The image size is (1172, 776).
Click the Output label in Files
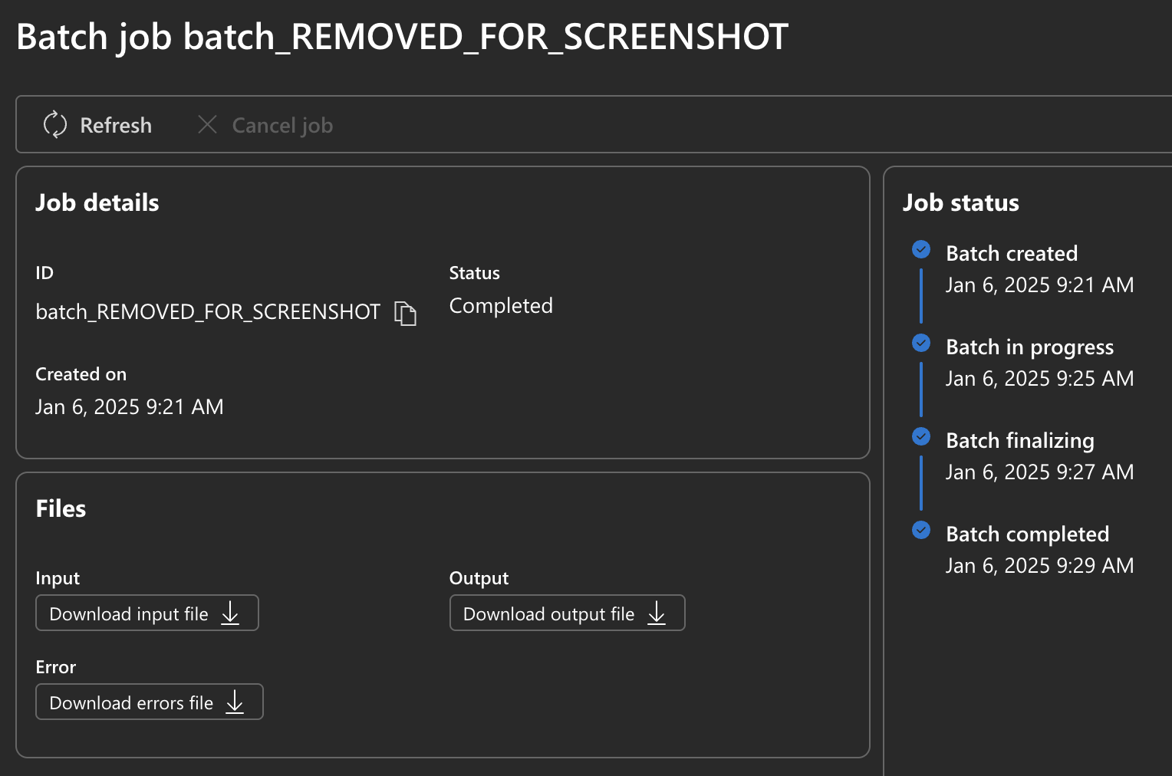click(x=479, y=578)
